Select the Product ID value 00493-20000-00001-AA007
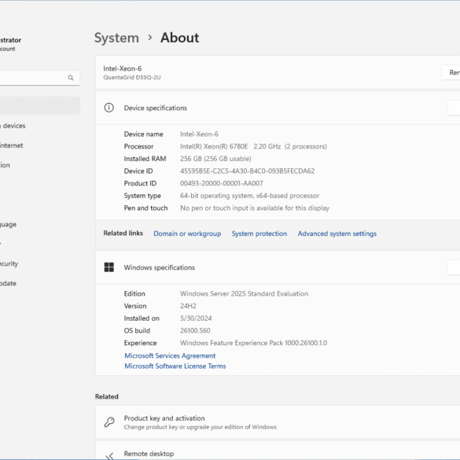Screen dimensions: 460x460 pos(222,183)
